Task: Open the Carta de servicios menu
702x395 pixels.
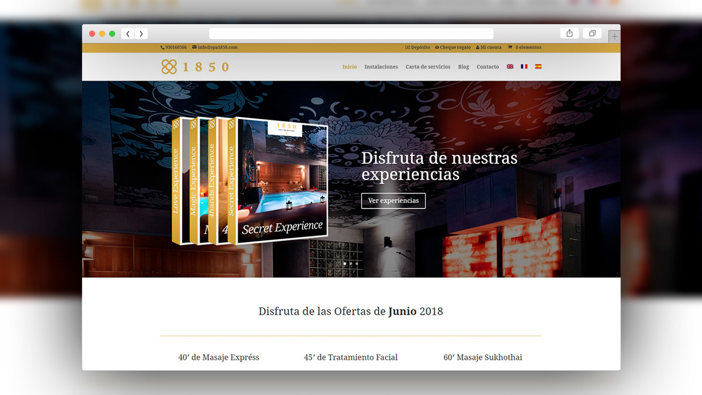Action: pyautogui.click(x=428, y=67)
